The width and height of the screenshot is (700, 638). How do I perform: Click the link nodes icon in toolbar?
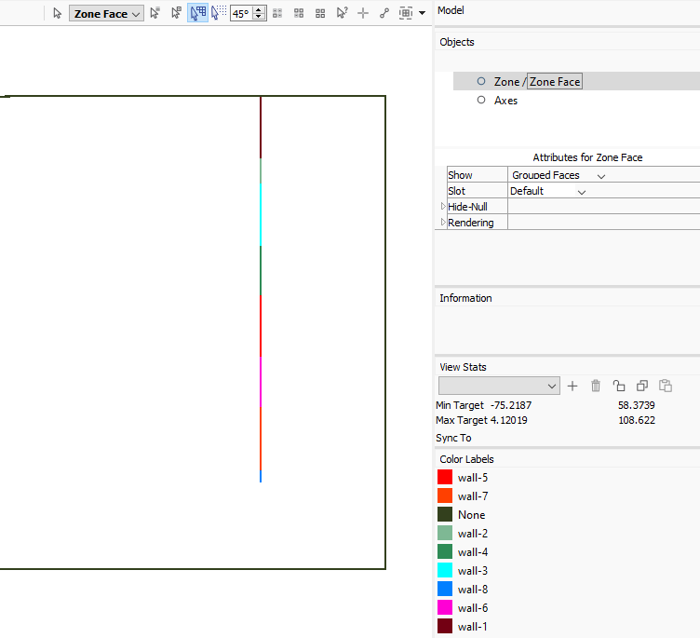click(x=384, y=13)
